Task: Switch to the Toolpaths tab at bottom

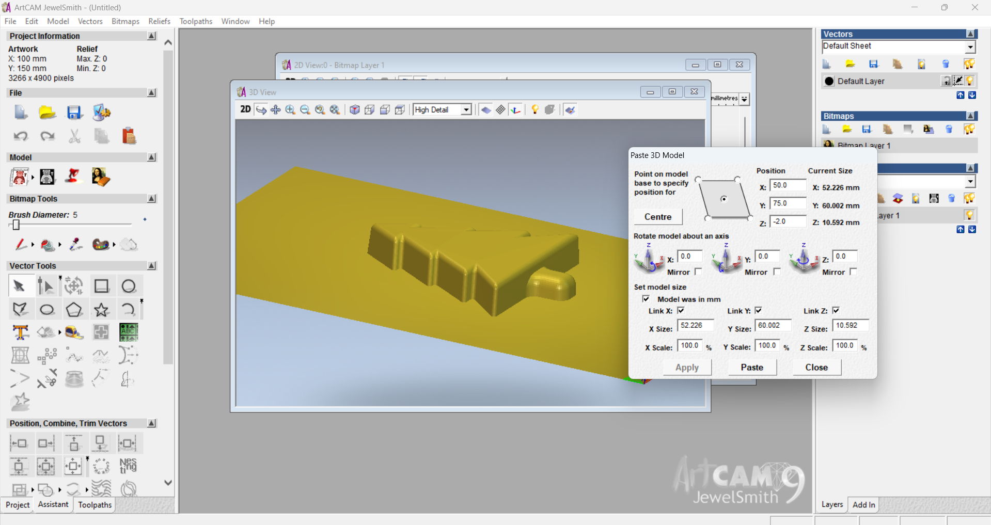Action: 95,505
